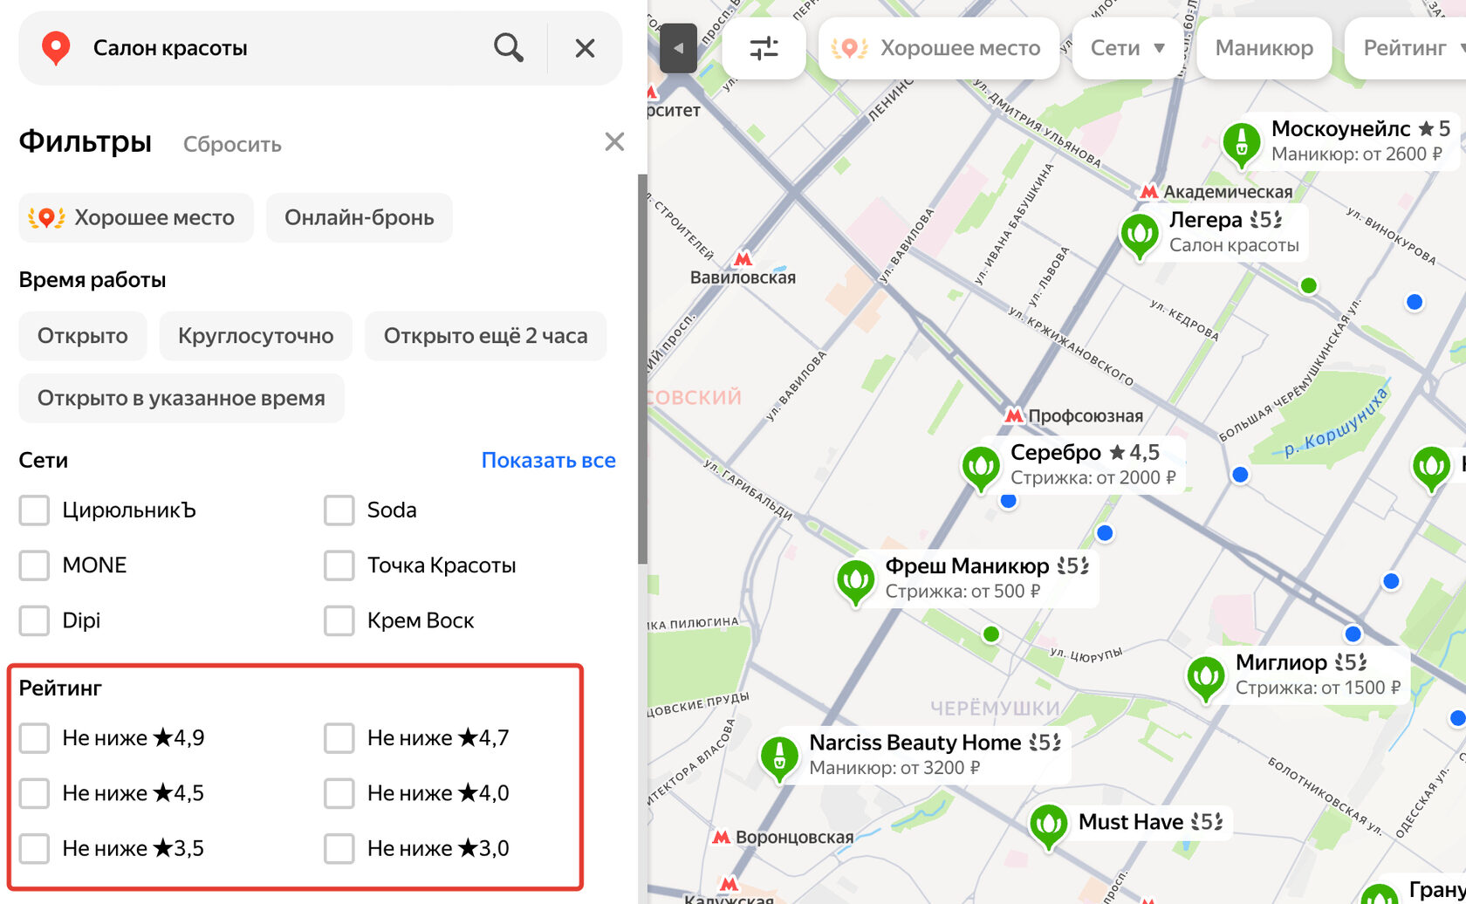Clear the search query with the X
The image size is (1466, 904).
point(586,48)
